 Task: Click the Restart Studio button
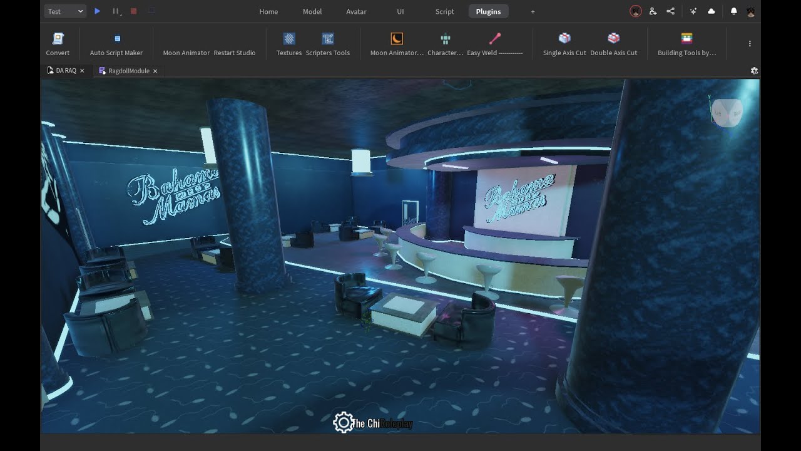click(x=235, y=53)
